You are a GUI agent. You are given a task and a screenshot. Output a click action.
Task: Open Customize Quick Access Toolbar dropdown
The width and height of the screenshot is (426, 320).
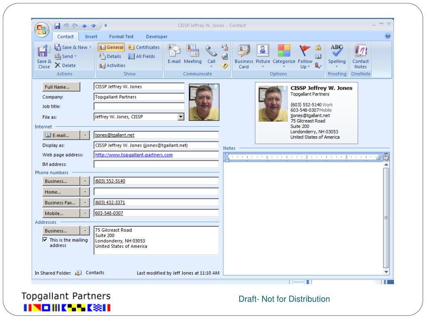[106, 25]
